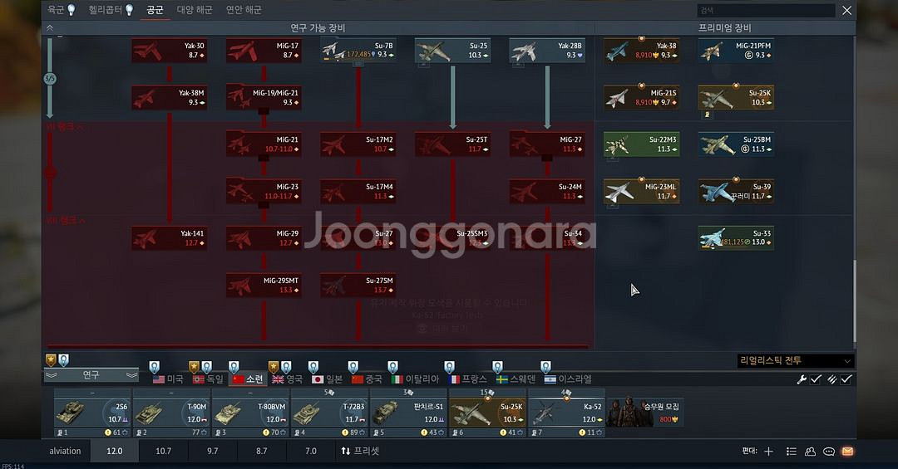Click the 검색 search field
The image size is (898, 469).
pyautogui.click(x=766, y=10)
